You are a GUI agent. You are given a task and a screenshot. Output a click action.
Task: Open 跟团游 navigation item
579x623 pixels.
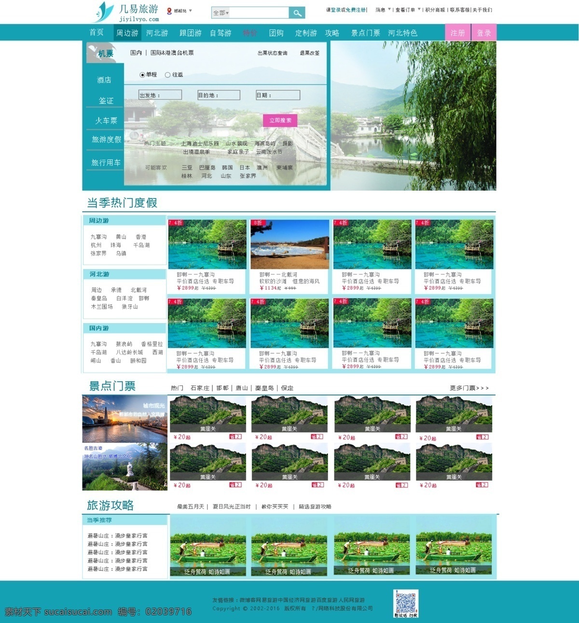(x=191, y=33)
